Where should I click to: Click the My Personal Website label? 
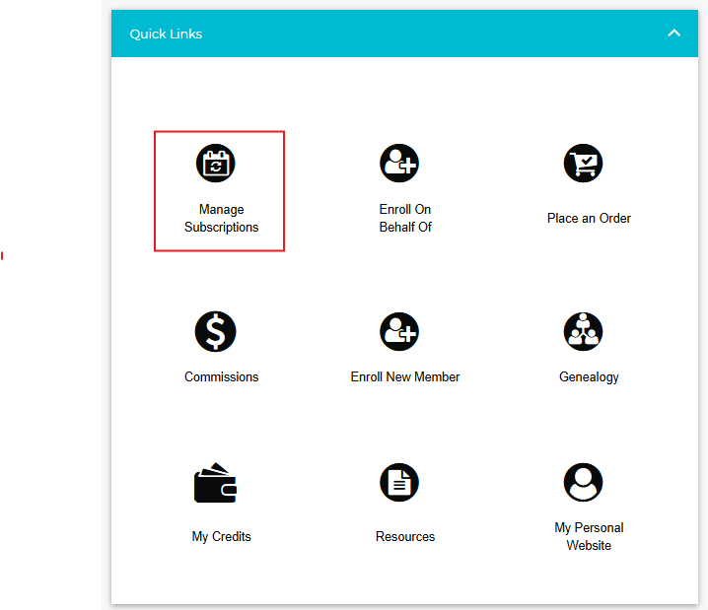click(x=589, y=536)
